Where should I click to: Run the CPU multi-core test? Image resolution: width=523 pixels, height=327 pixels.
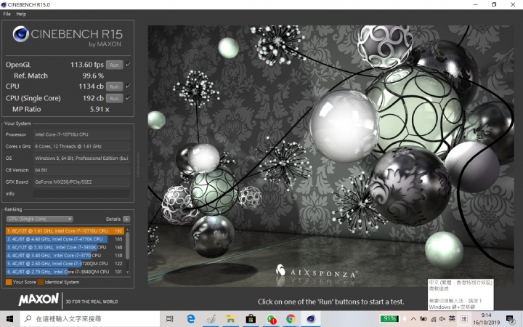click(x=115, y=86)
